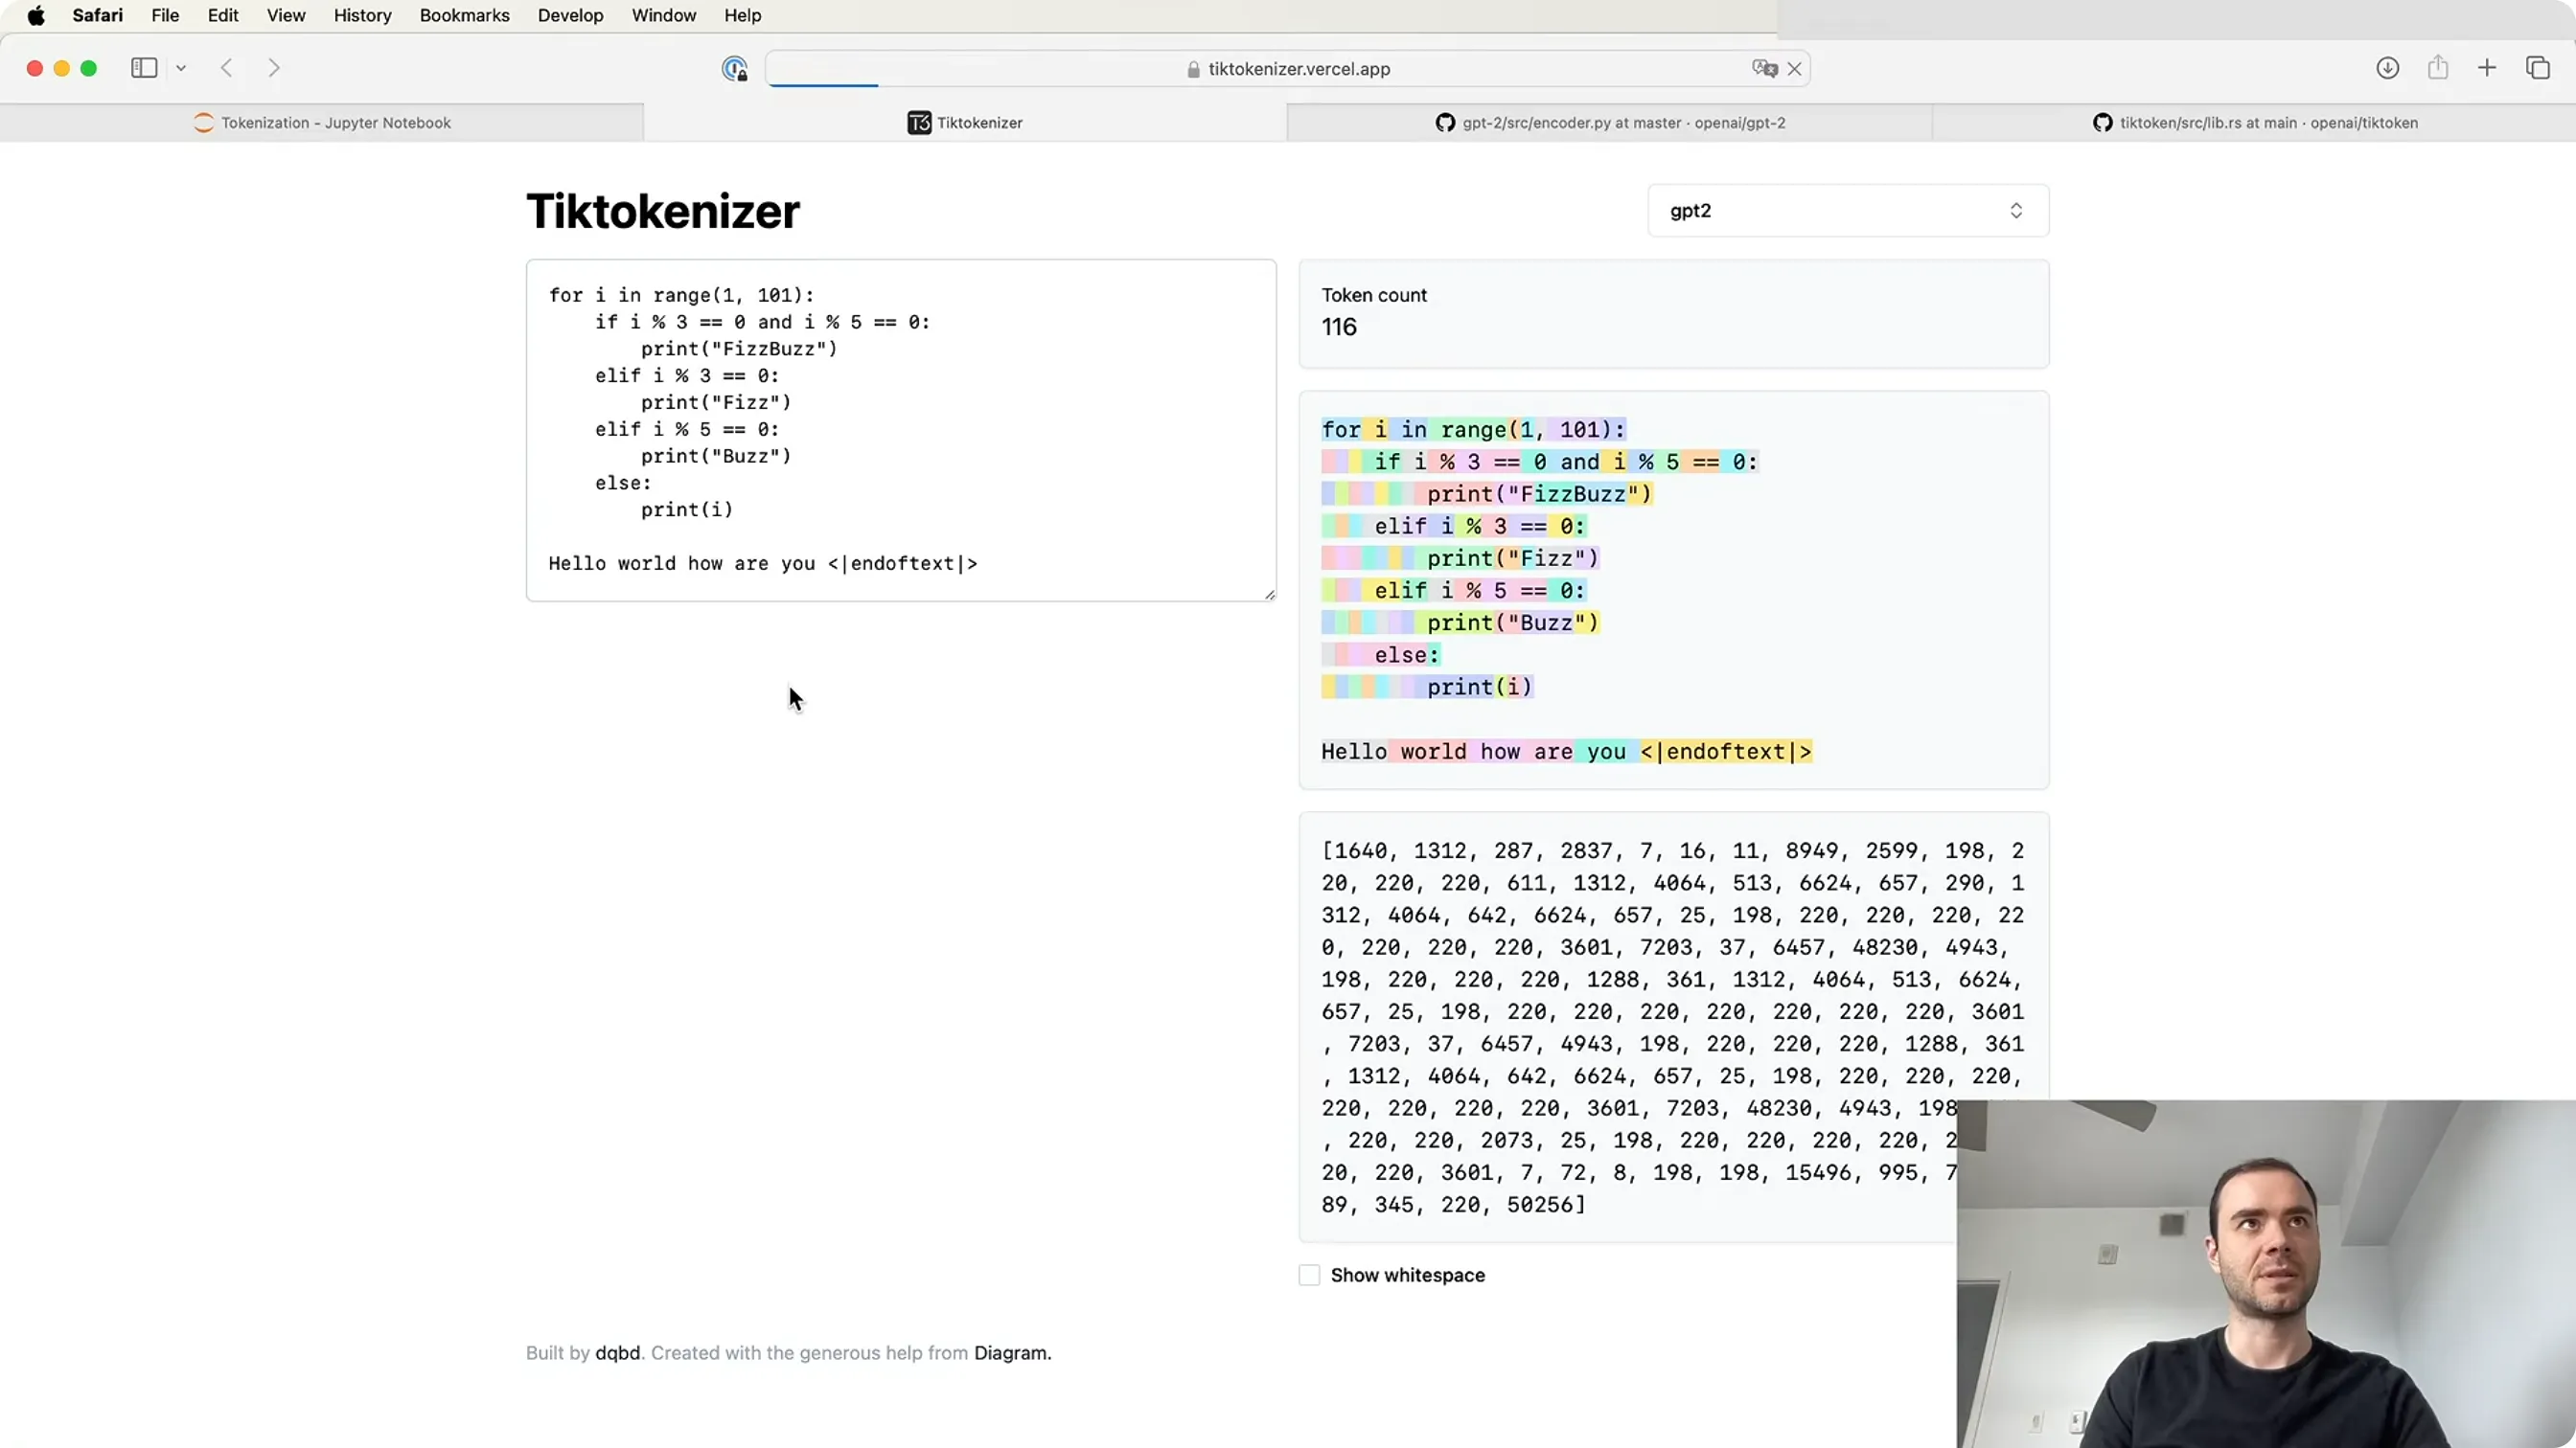Screen dimensions: 2576x1448
Task: Toggle the Safari sidebar icon
Action: 144,68
